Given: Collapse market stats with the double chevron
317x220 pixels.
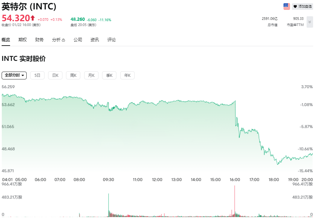Looking at the screenshot, I should point(310,21).
